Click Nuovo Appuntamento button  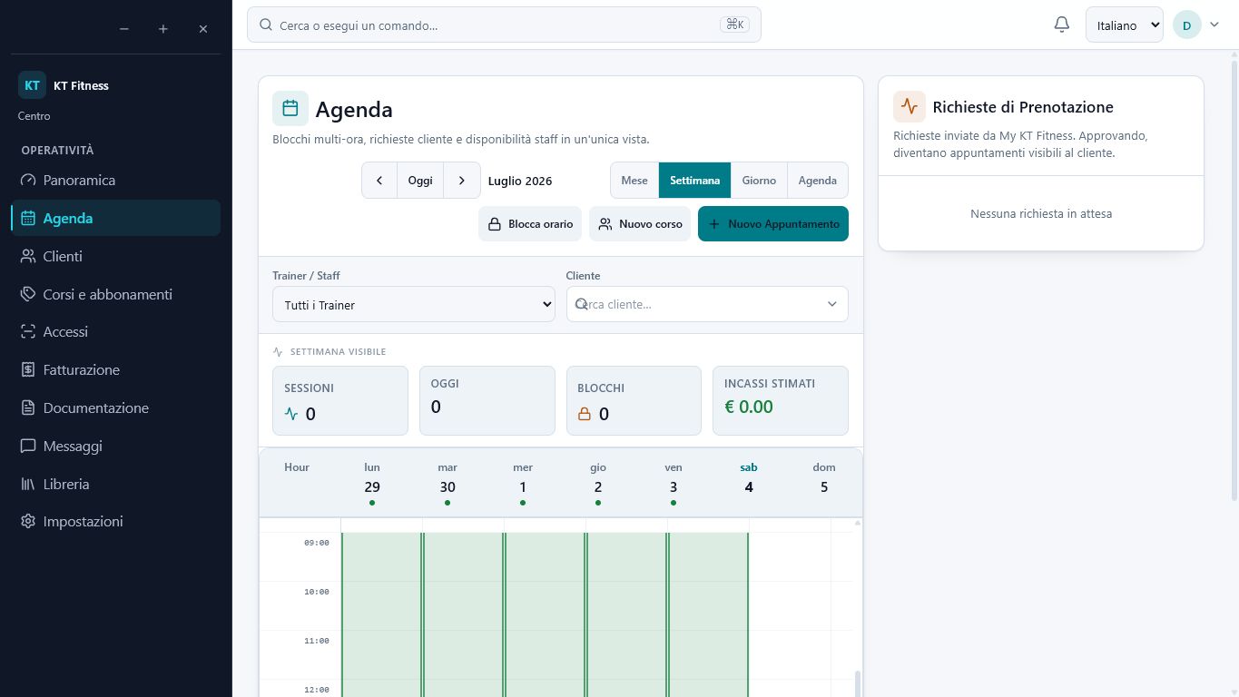pos(773,224)
